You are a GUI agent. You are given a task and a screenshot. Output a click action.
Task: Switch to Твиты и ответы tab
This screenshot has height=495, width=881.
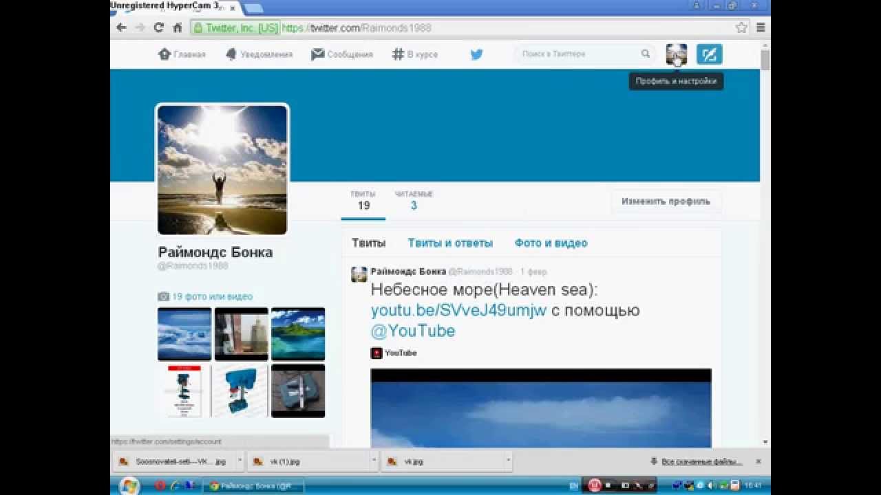pos(450,243)
